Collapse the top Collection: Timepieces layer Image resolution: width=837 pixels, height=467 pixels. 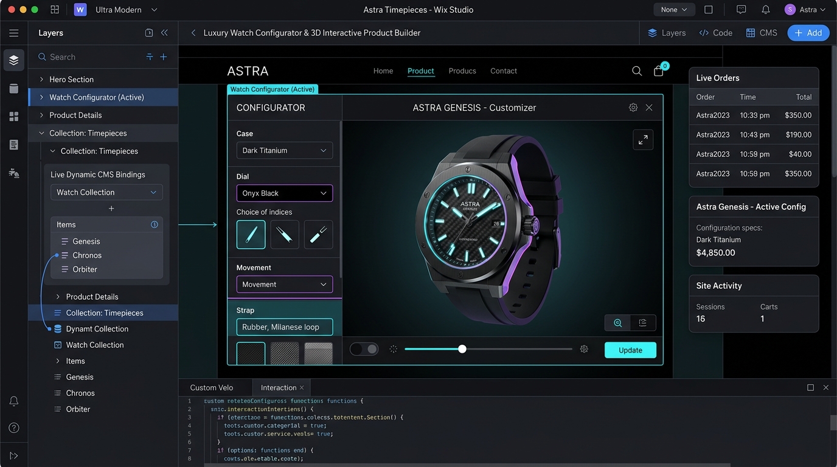41,133
